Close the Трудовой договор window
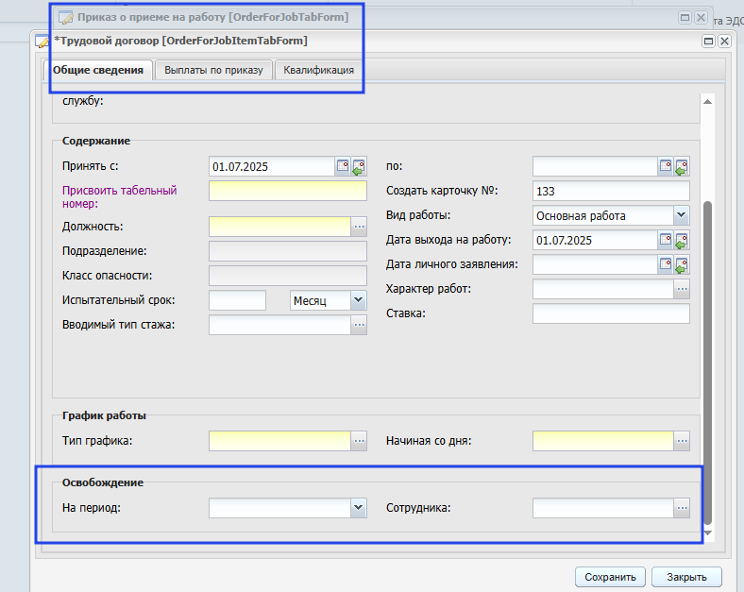This screenshot has height=592, width=744. (724, 42)
